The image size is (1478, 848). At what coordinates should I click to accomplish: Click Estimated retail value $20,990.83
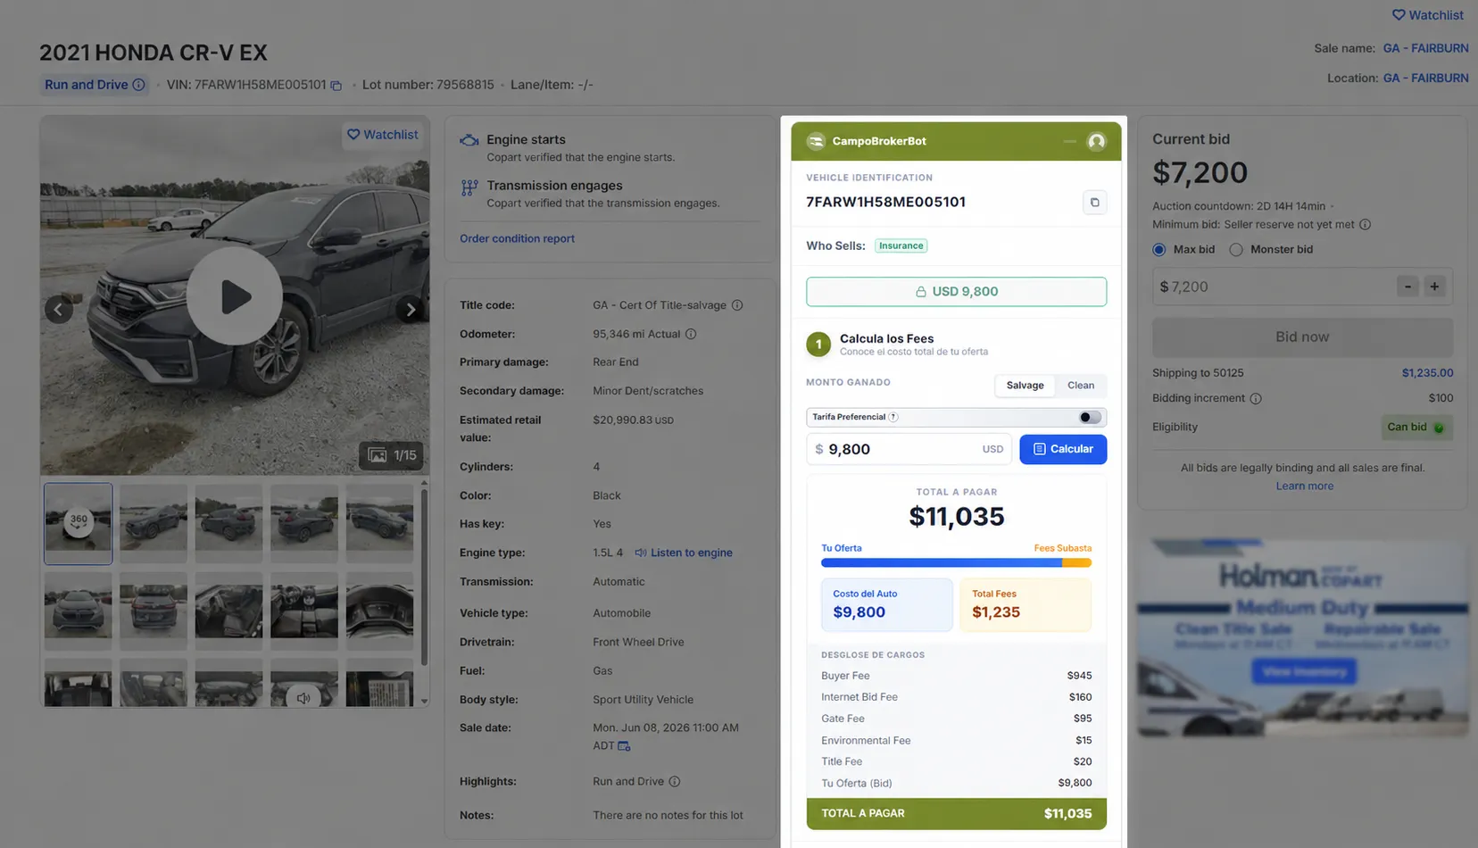click(x=633, y=420)
